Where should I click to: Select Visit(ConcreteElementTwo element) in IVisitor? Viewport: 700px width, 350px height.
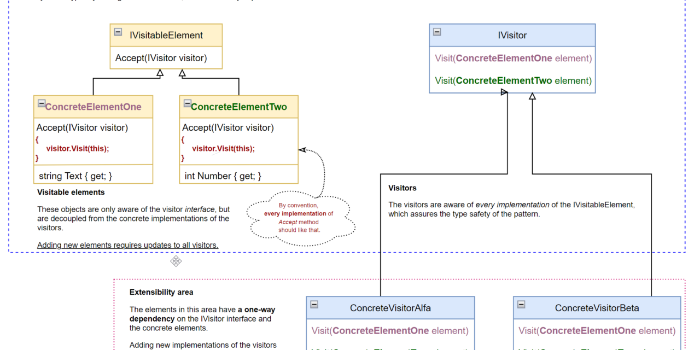tap(513, 81)
